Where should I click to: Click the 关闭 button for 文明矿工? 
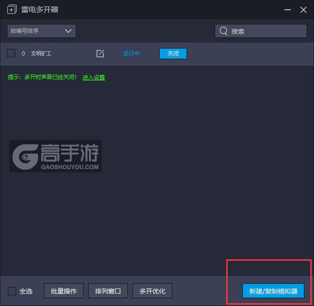coord(173,54)
